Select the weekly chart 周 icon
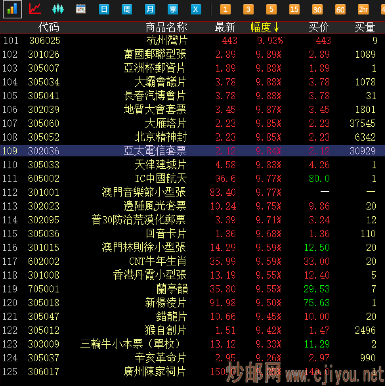The height and width of the screenshot is (386, 385). click(127, 9)
